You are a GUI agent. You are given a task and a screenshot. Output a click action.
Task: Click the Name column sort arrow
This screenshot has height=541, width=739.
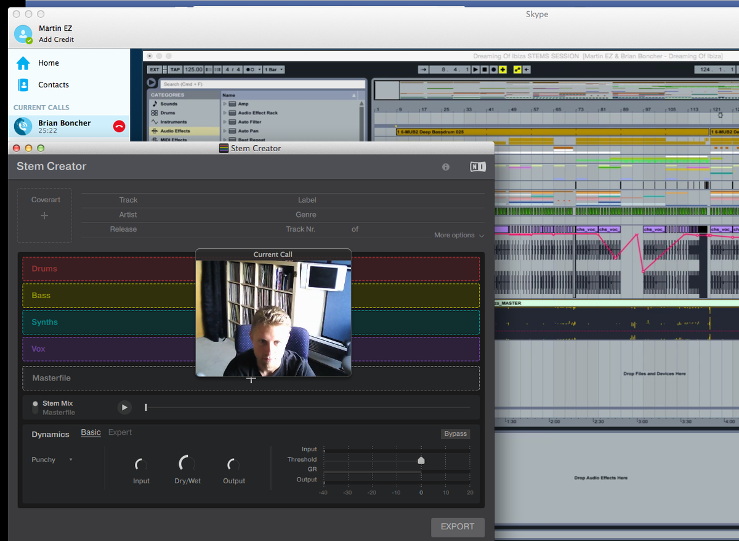point(353,95)
